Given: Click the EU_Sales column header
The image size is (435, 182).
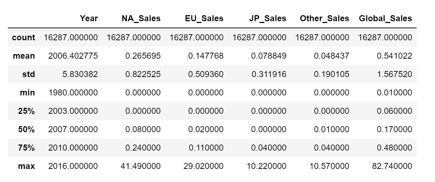Looking at the screenshot, I should [204, 18].
